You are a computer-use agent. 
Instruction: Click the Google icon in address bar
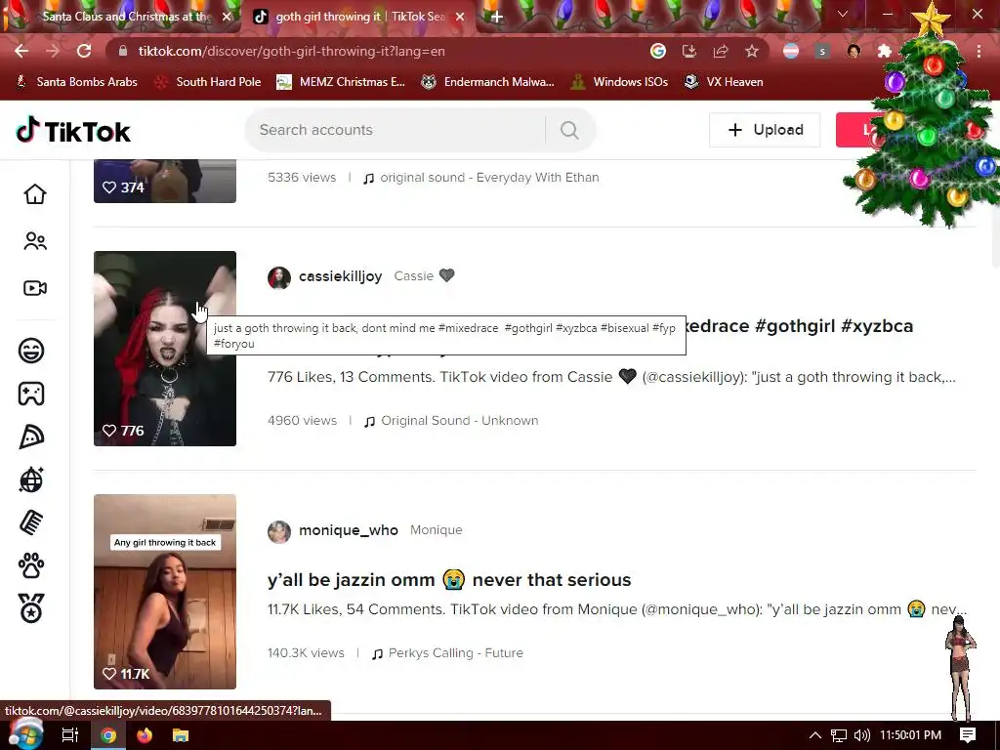pyautogui.click(x=658, y=51)
